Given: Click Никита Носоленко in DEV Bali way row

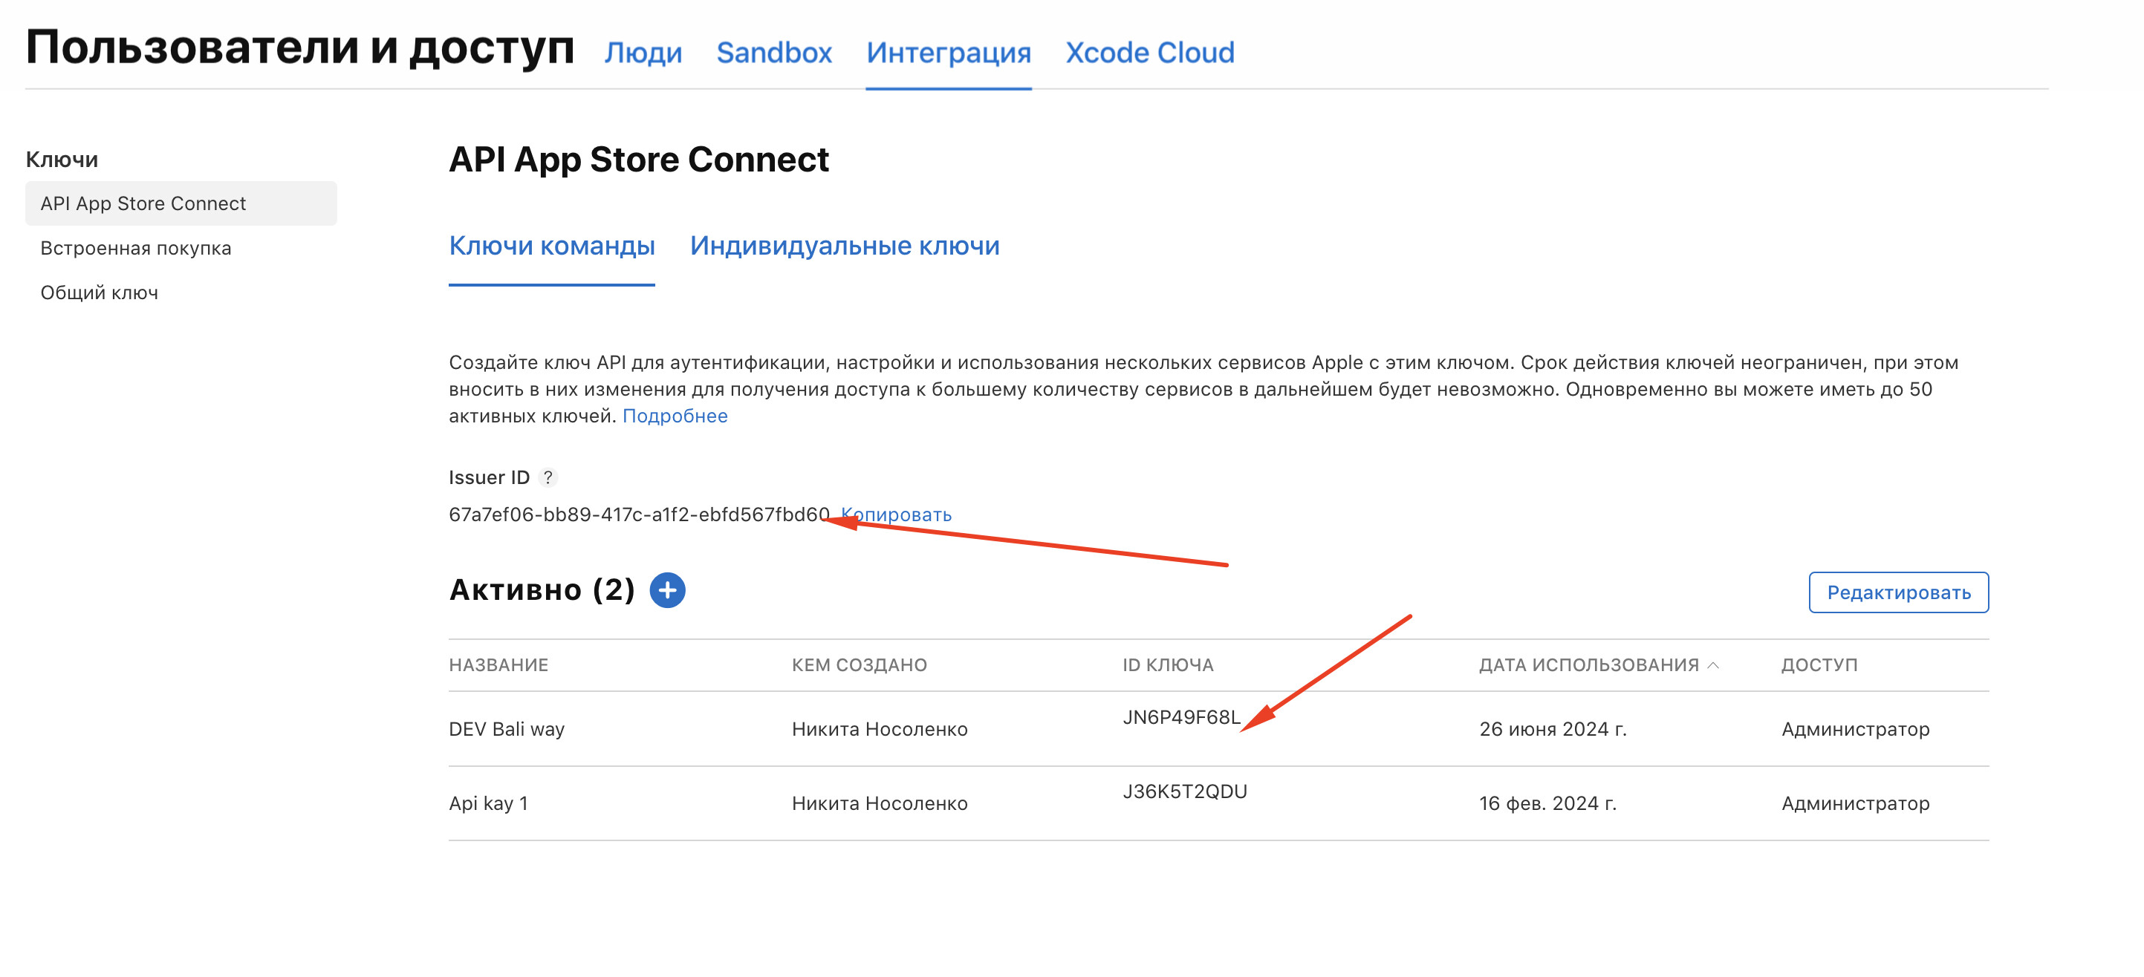Looking at the screenshot, I should [x=879, y=729].
